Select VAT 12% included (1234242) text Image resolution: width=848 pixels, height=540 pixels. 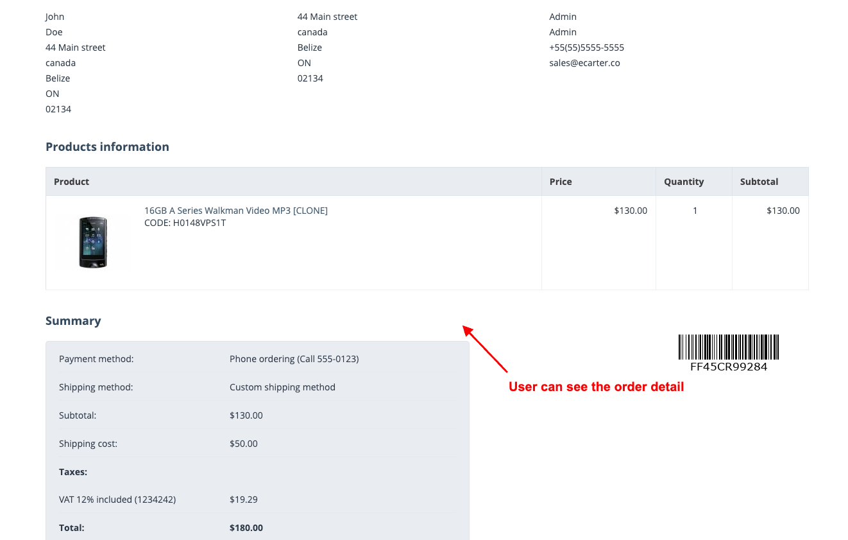pos(117,500)
